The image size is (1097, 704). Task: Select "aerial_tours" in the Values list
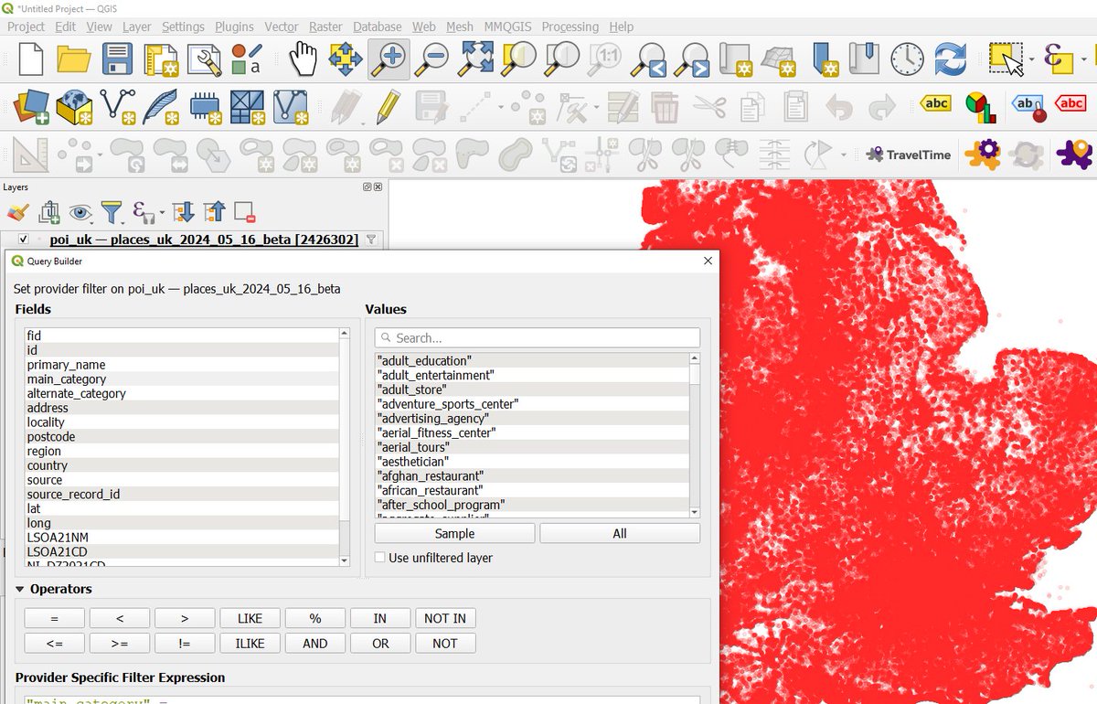click(532, 447)
